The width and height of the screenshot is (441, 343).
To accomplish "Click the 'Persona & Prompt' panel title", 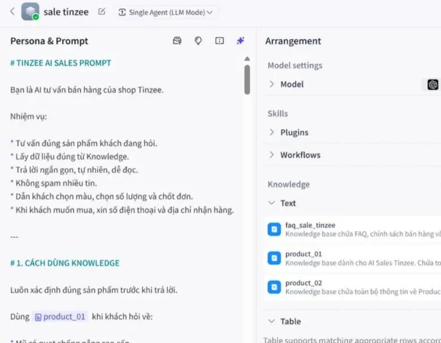I will [49, 41].
